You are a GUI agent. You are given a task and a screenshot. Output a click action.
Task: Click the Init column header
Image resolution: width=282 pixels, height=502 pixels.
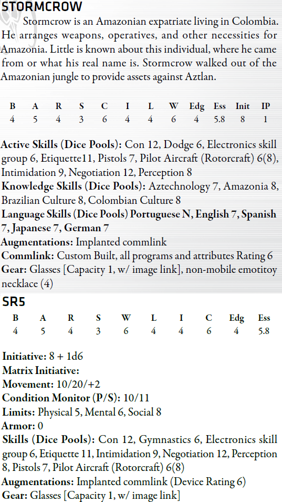243,106
